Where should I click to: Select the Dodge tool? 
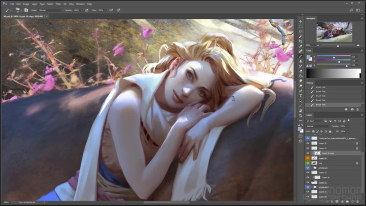(x=300, y=86)
